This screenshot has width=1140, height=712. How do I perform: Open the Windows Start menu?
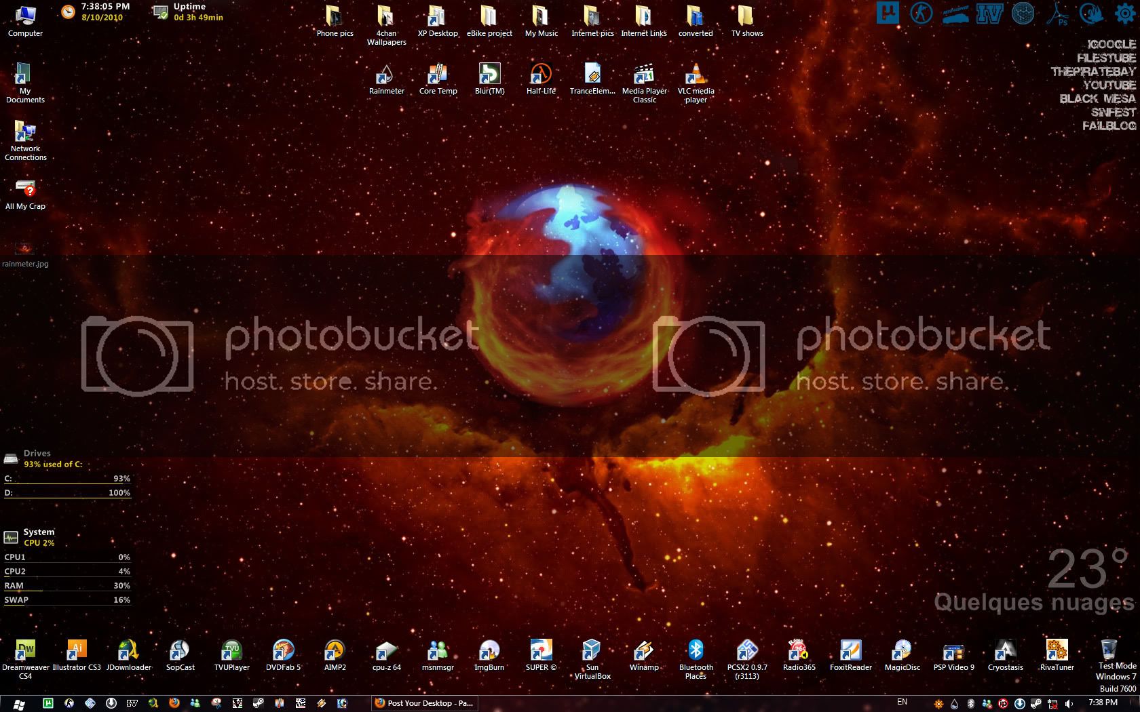click(19, 703)
